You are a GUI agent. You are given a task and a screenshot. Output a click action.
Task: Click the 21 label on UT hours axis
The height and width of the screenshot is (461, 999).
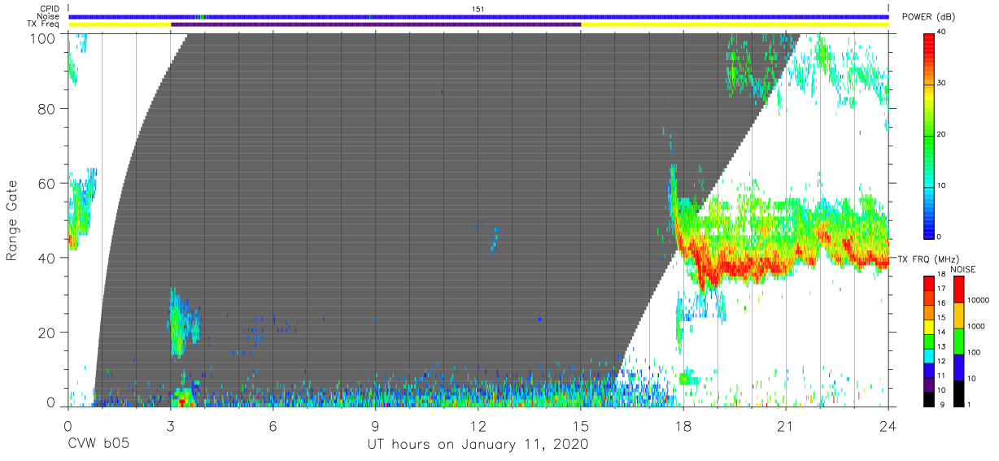[786, 427]
